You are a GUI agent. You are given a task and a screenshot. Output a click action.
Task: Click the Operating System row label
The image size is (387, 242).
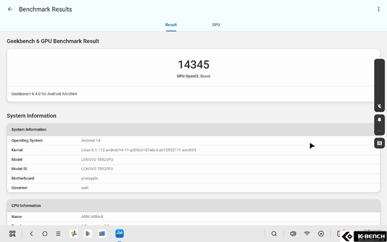[x=27, y=141]
